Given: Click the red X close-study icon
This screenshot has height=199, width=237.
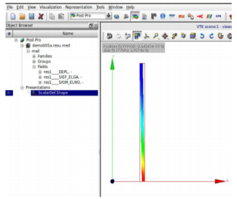Looking at the screenshot, I should point(41,16).
